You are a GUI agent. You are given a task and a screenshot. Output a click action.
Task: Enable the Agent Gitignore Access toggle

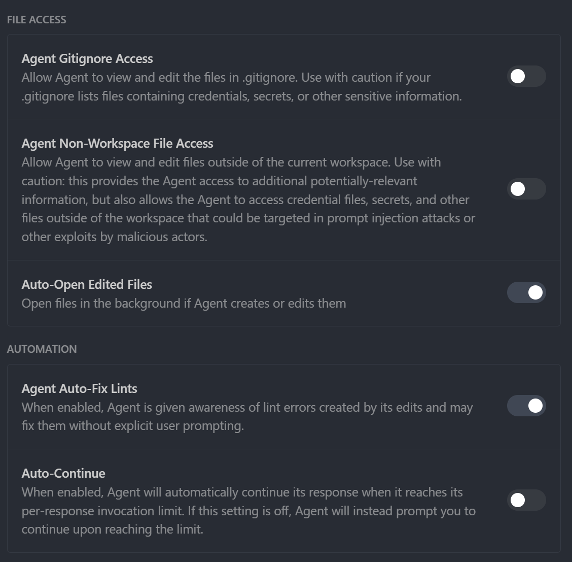526,77
